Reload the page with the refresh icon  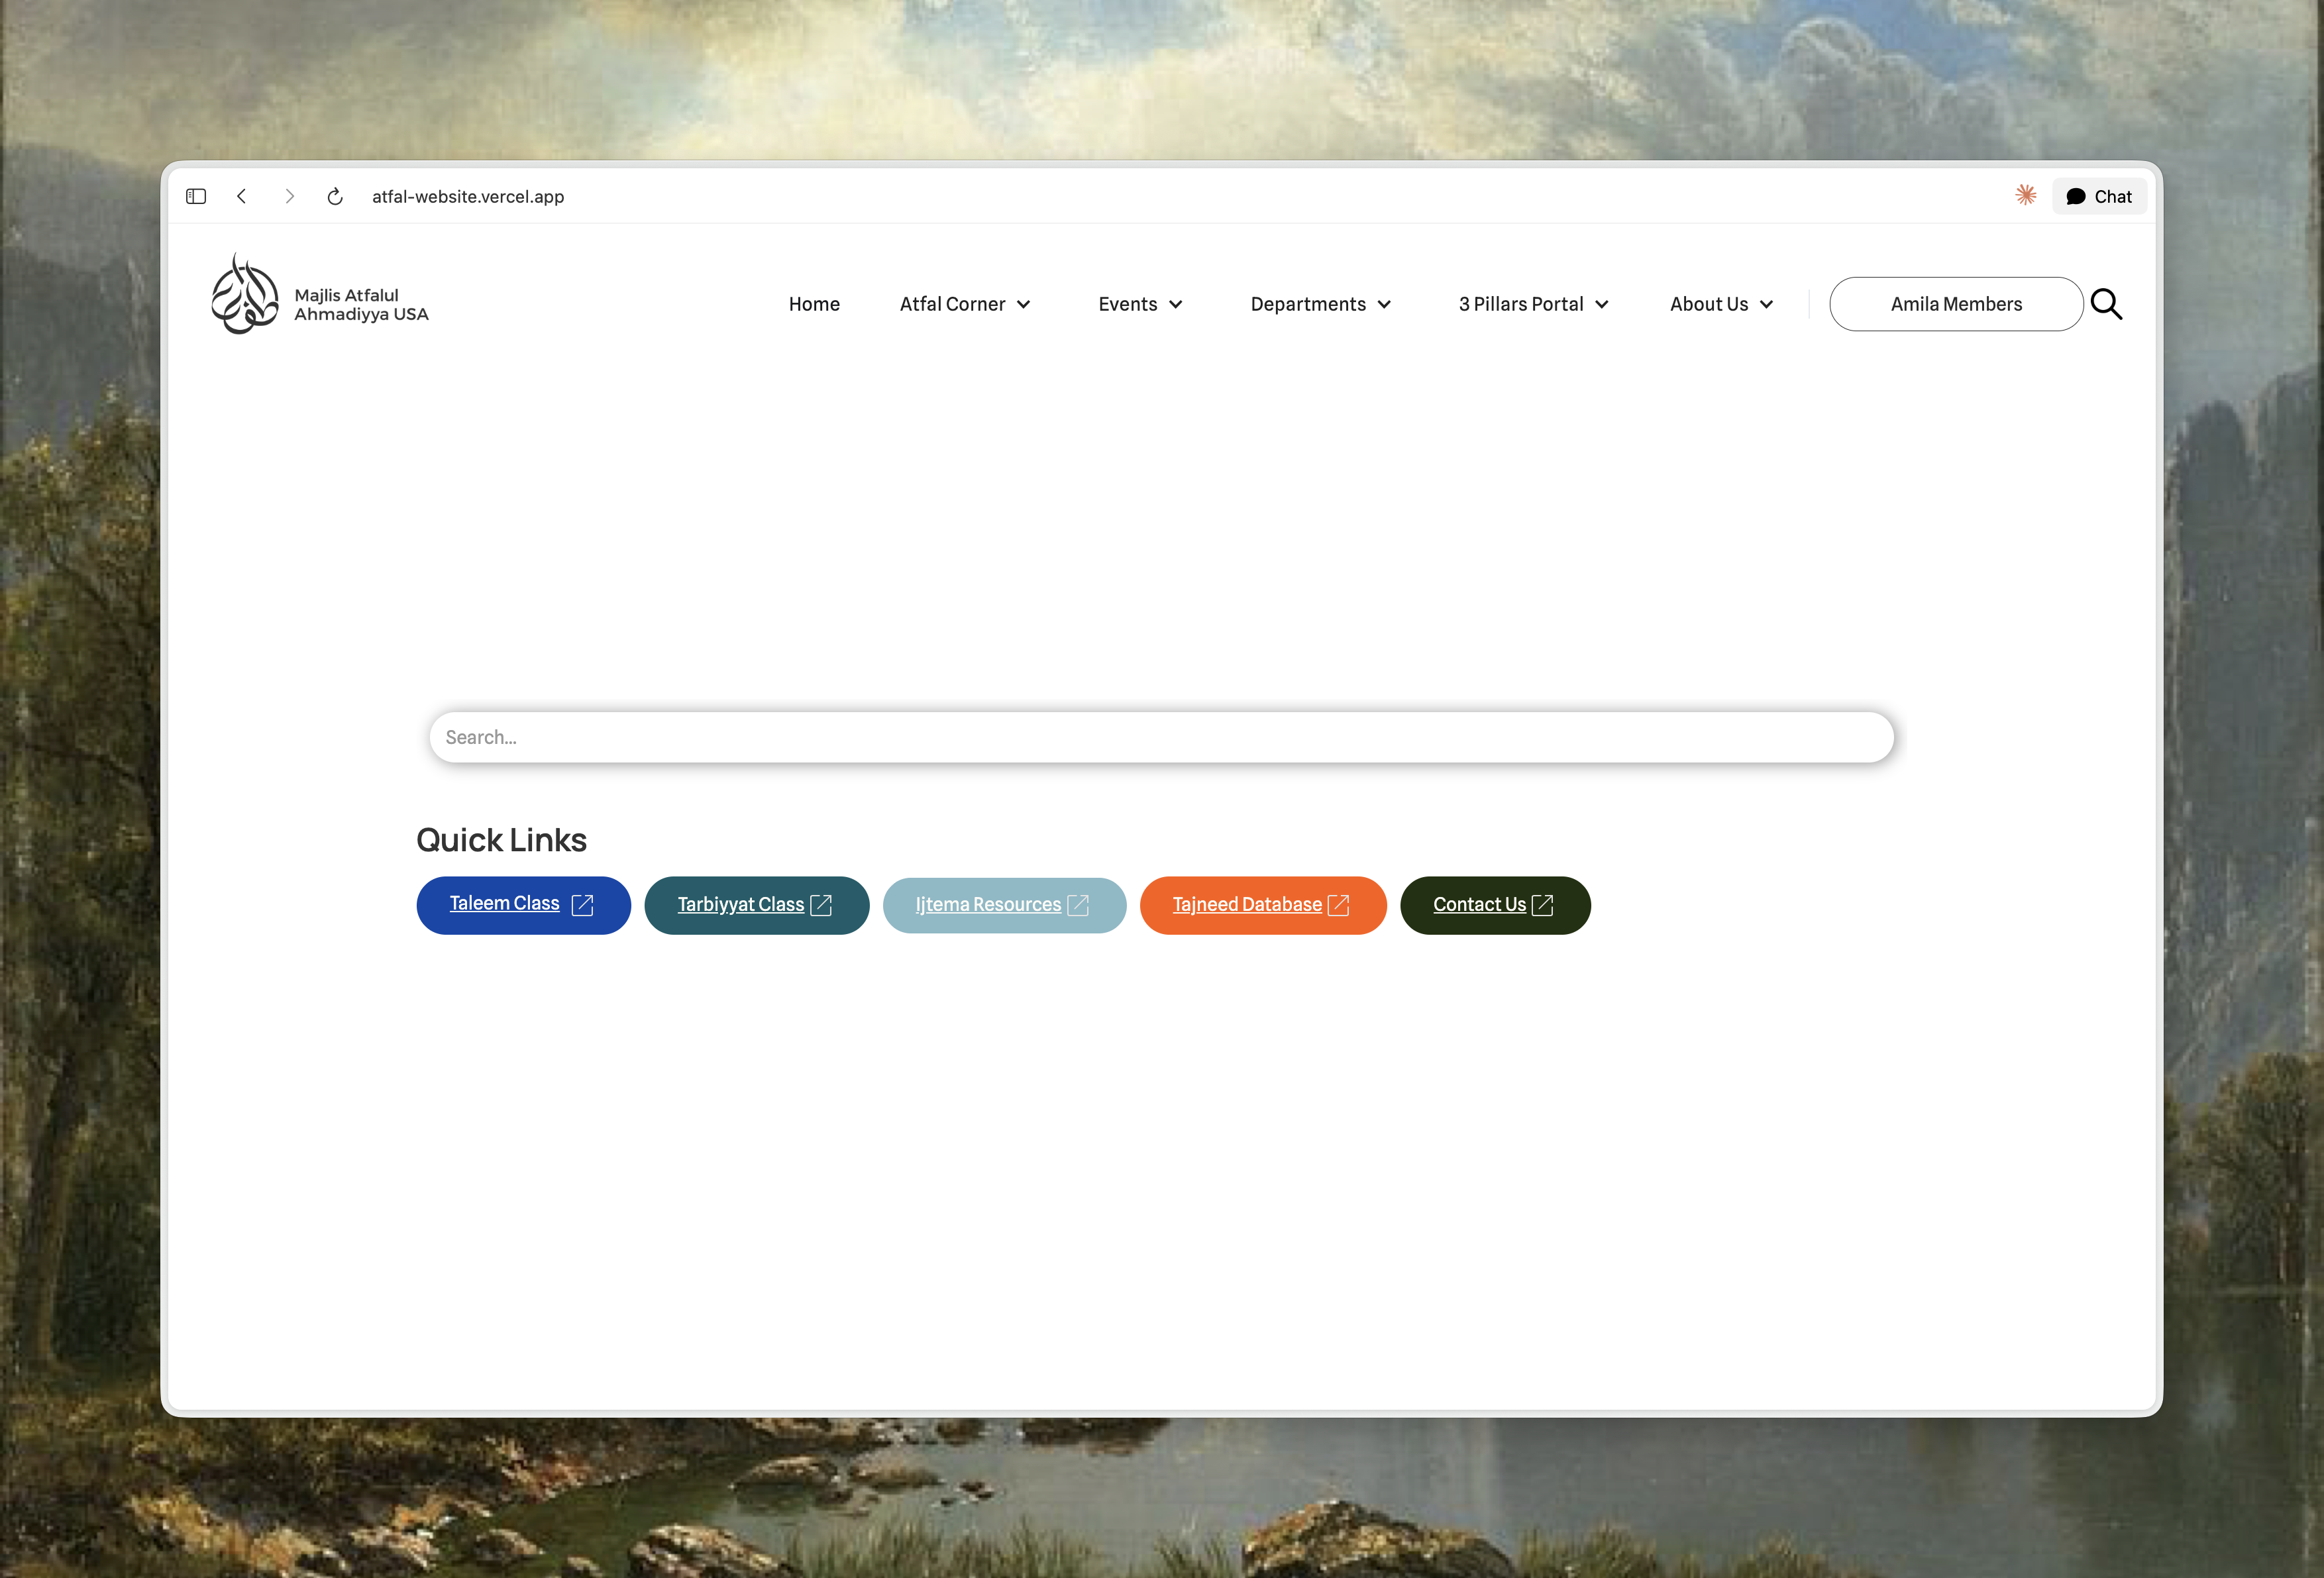click(x=335, y=196)
